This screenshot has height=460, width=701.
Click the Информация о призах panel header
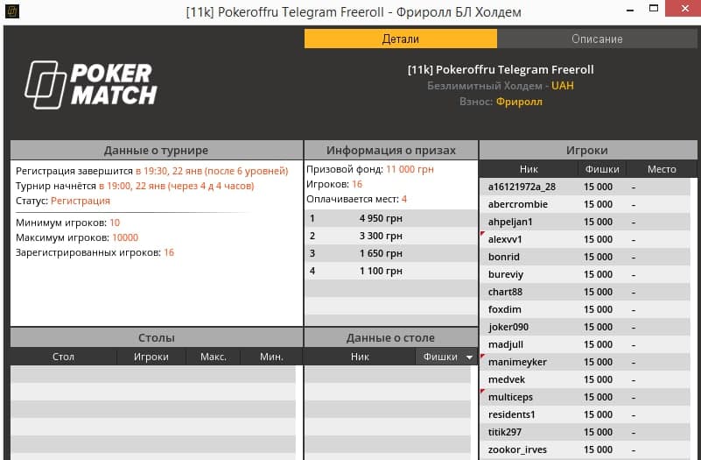point(391,151)
